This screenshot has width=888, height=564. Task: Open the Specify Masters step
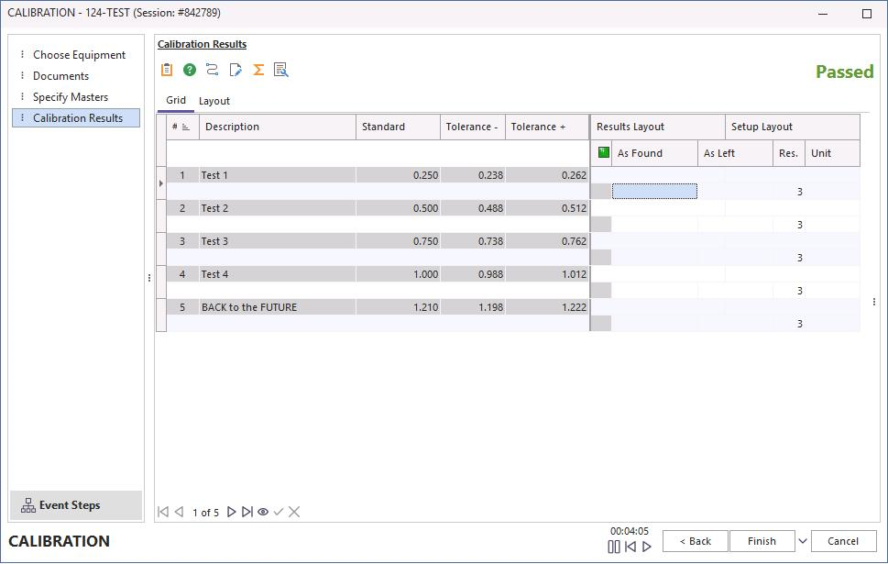[x=71, y=97]
